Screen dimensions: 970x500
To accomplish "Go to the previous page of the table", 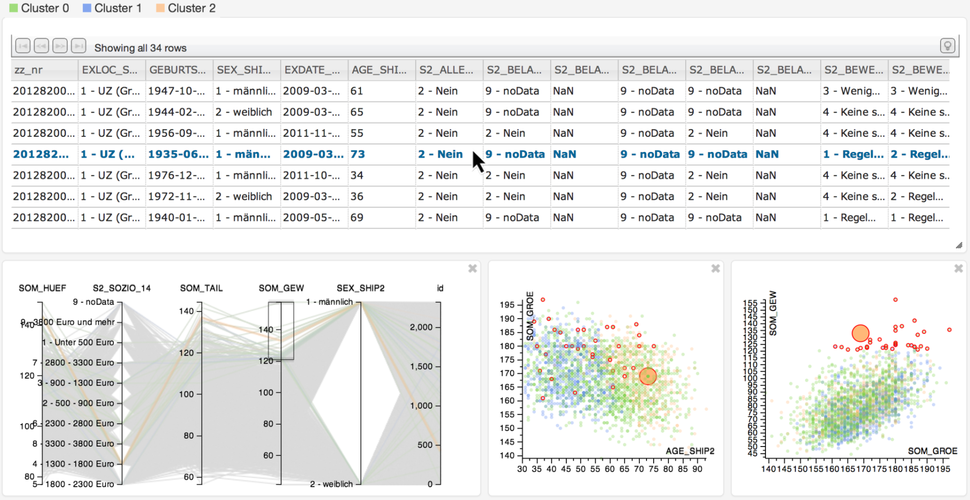I will click(x=41, y=45).
